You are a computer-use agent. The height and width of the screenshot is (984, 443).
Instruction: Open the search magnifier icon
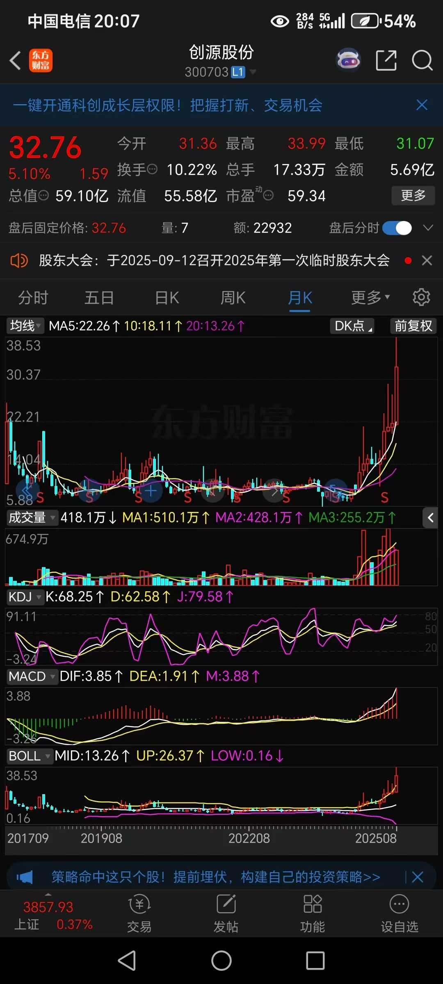click(x=422, y=61)
